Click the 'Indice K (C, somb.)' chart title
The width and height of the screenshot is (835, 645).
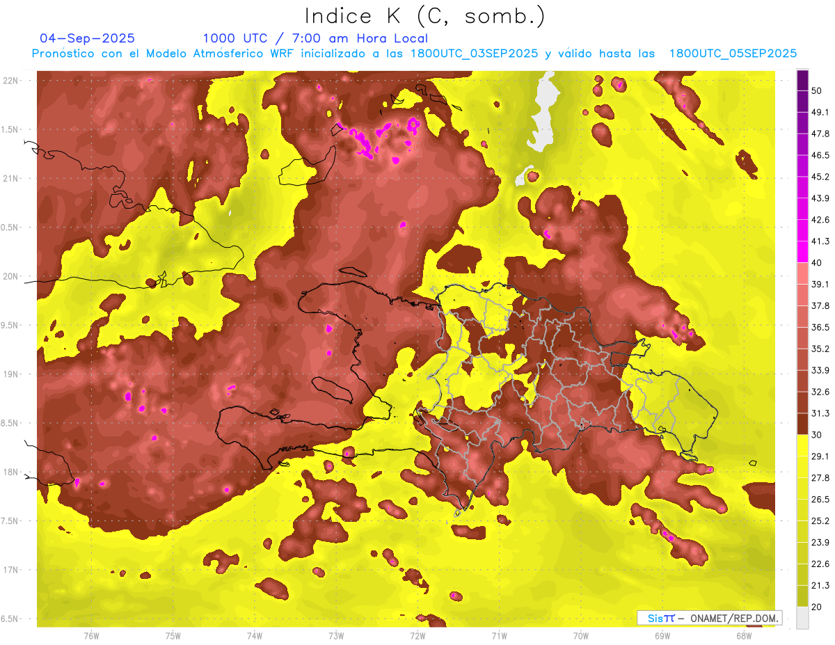(x=424, y=15)
